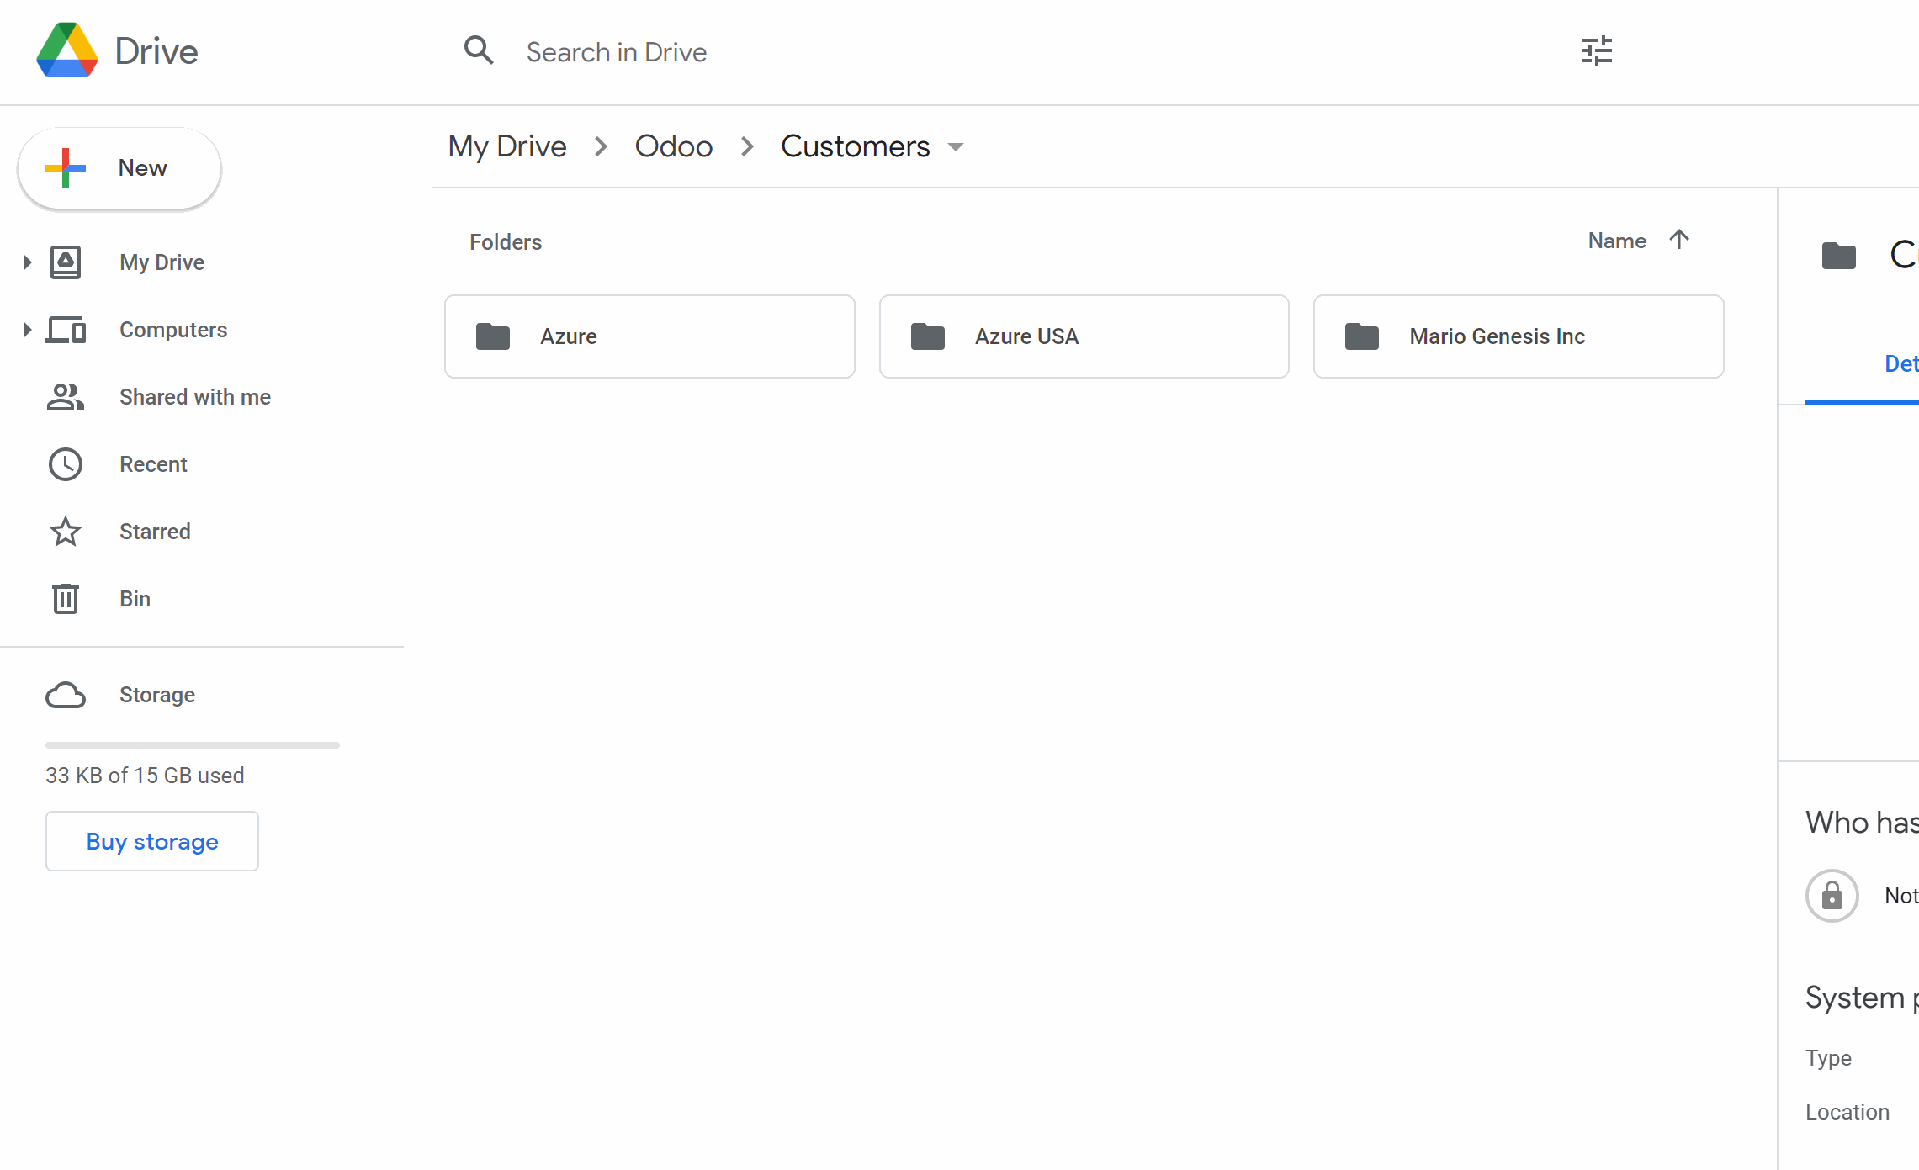Open Shared with me
This screenshot has width=1919, height=1170.
(x=195, y=397)
